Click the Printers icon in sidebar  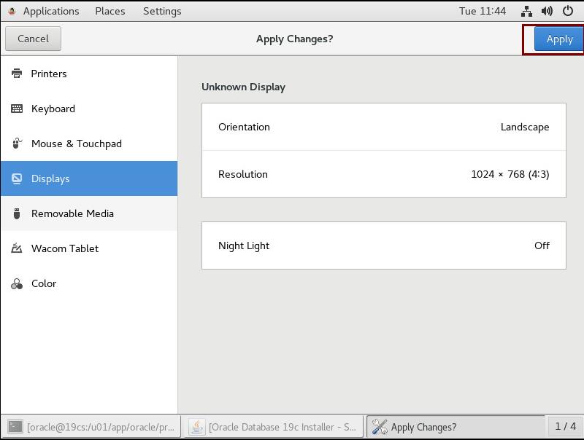coord(17,74)
